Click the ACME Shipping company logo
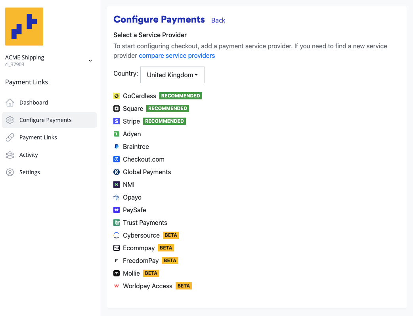This screenshot has width=413, height=316. pyautogui.click(x=24, y=27)
